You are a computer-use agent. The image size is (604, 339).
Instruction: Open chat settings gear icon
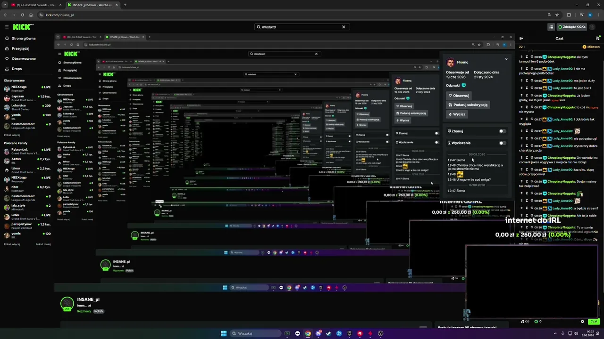[582, 322]
